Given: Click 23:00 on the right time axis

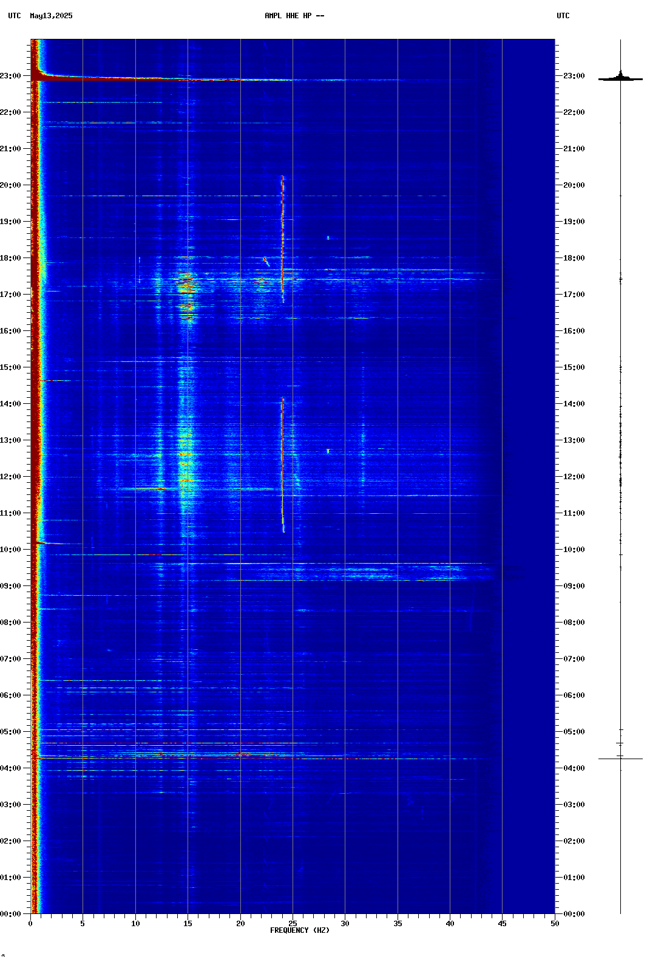Looking at the screenshot, I should point(574,76).
